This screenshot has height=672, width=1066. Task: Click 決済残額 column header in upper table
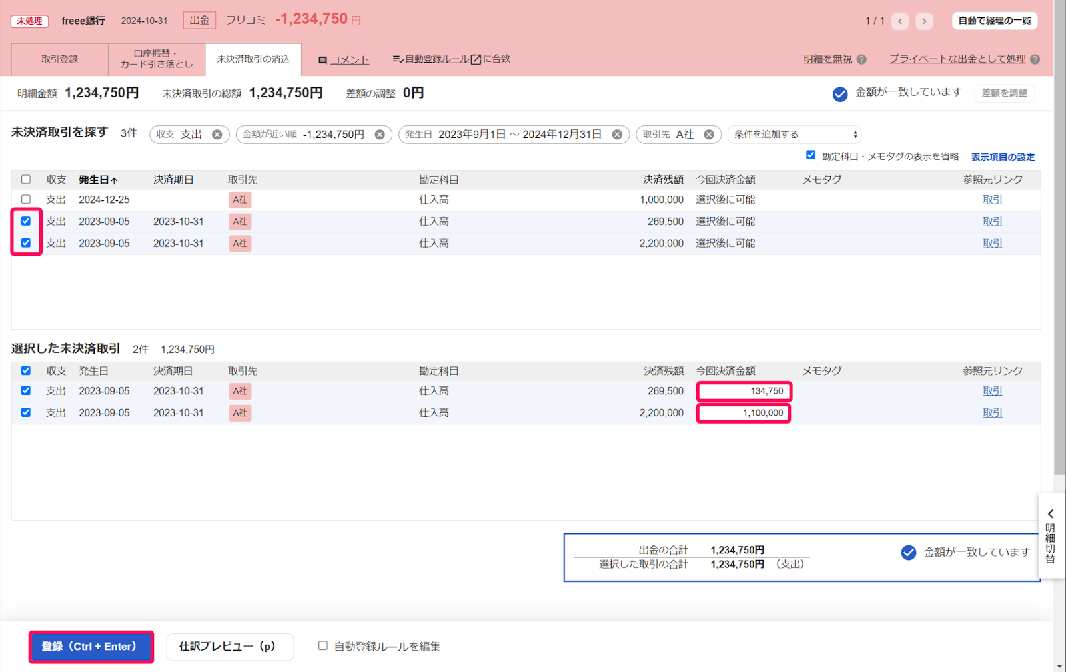(x=663, y=180)
